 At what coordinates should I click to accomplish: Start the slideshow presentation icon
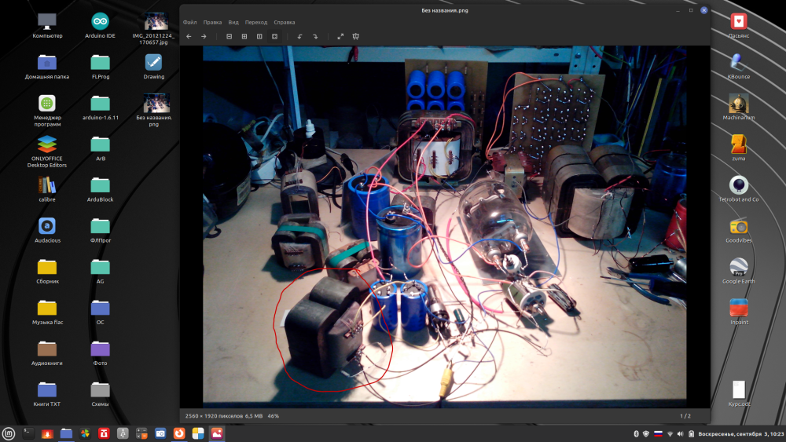pos(355,36)
